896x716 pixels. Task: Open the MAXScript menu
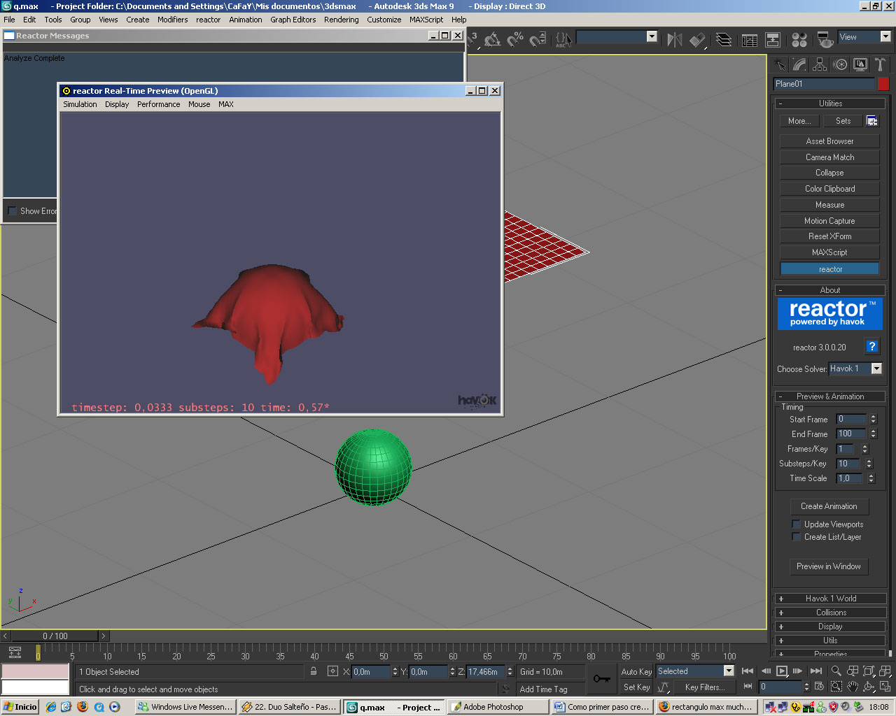[426, 20]
